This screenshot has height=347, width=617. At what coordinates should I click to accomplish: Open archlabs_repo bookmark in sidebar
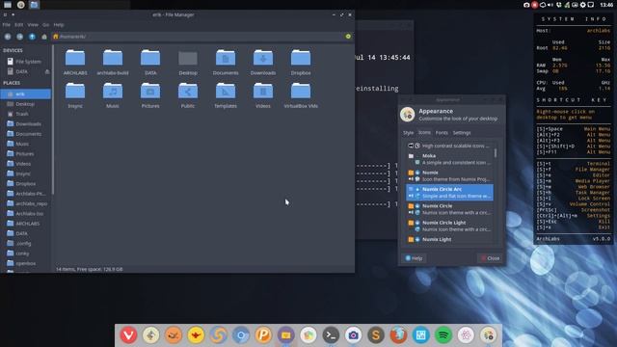coord(26,203)
